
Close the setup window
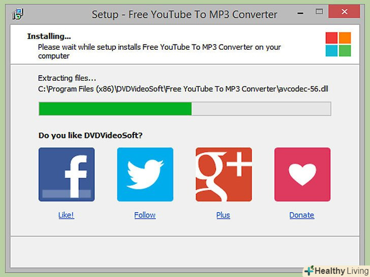pyautogui.click(x=344, y=11)
